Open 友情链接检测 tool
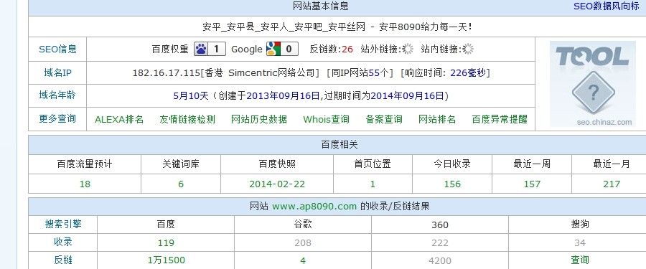This screenshot has width=646, height=269. (187, 120)
